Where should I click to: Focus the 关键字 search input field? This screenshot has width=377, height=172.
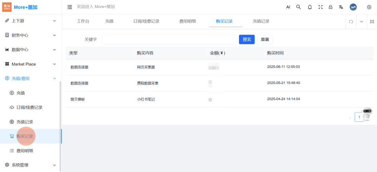pyautogui.click(x=169, y=40)
